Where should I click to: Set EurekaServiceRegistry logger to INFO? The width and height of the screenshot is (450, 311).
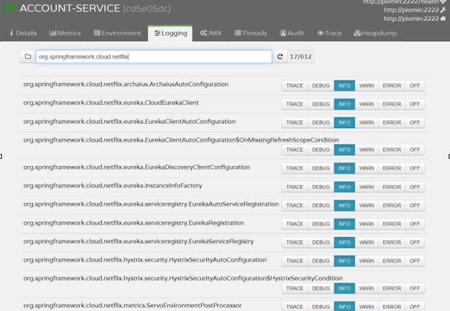tap(344, 242)
